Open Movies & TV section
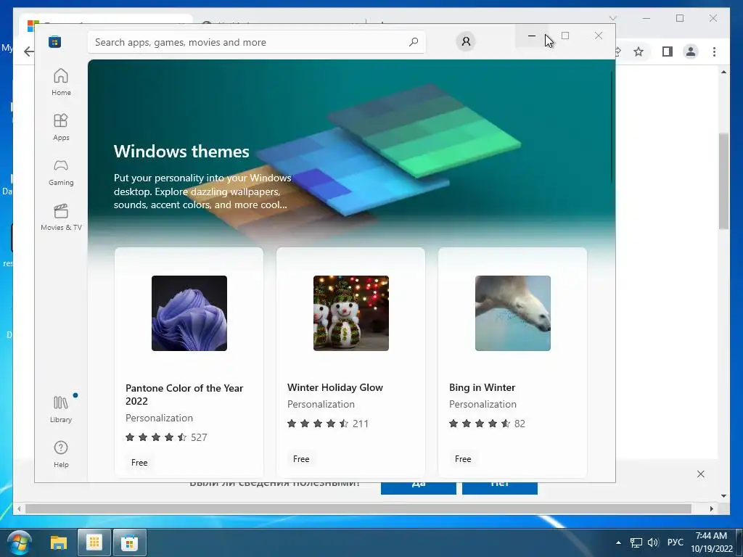The height and width of the screenshot is (557, 743). pyautogui.click(x=61, y=217)
